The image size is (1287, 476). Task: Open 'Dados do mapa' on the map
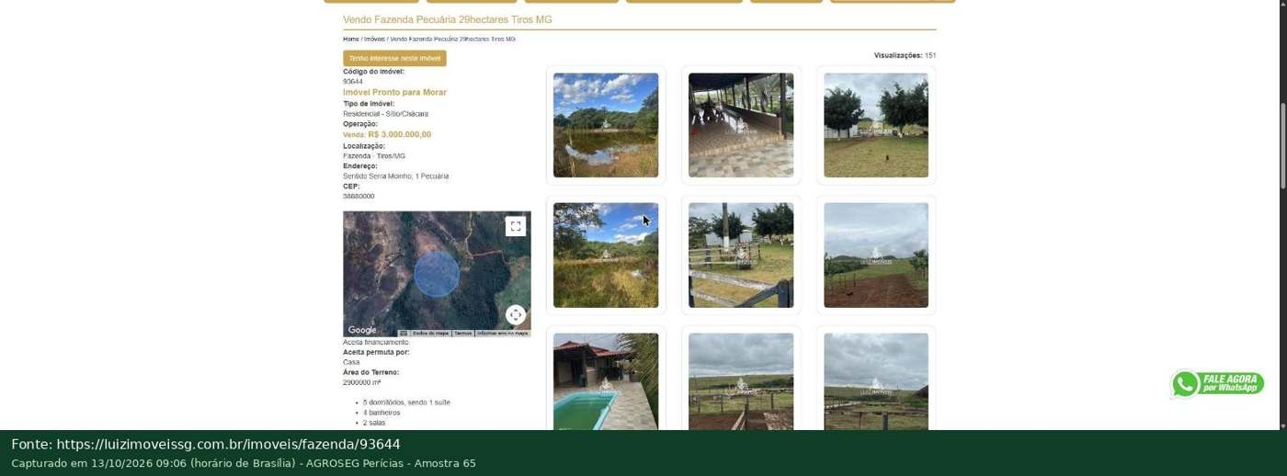point(430,333)
